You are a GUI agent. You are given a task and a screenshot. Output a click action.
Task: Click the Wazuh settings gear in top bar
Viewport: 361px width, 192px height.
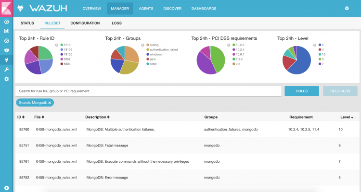pos(347,8)
